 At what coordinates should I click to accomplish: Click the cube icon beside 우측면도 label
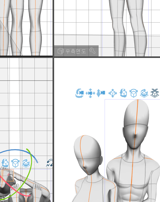point(60,51)
